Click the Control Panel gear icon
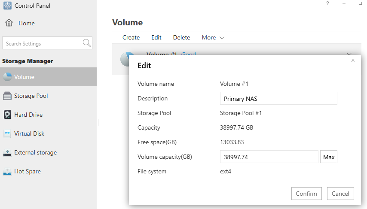 tap(7, 6)
